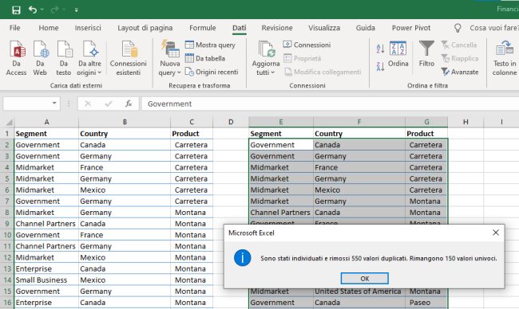Click the OK button in the dialog

point(365,278)
